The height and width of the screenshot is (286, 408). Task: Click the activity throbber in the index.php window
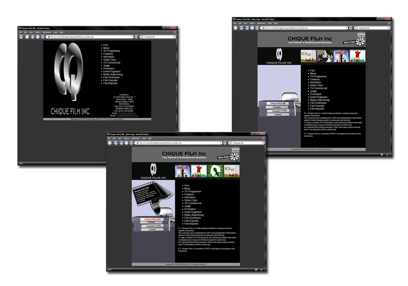(175, 32)
